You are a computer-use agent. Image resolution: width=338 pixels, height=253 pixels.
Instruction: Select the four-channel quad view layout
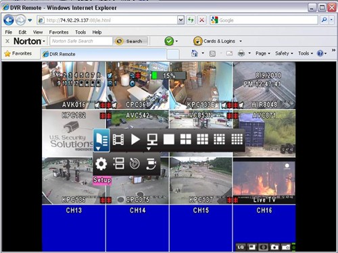pyautogui.click(x=186, y=140)
